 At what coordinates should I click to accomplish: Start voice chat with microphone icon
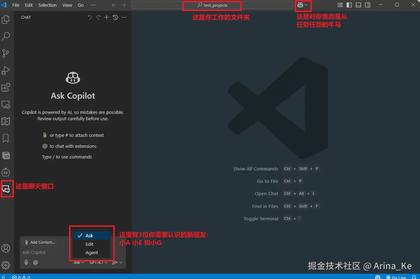26,262
